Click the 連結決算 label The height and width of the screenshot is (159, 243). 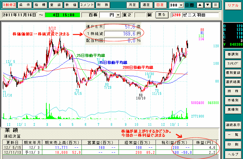[x=12, y=136]
